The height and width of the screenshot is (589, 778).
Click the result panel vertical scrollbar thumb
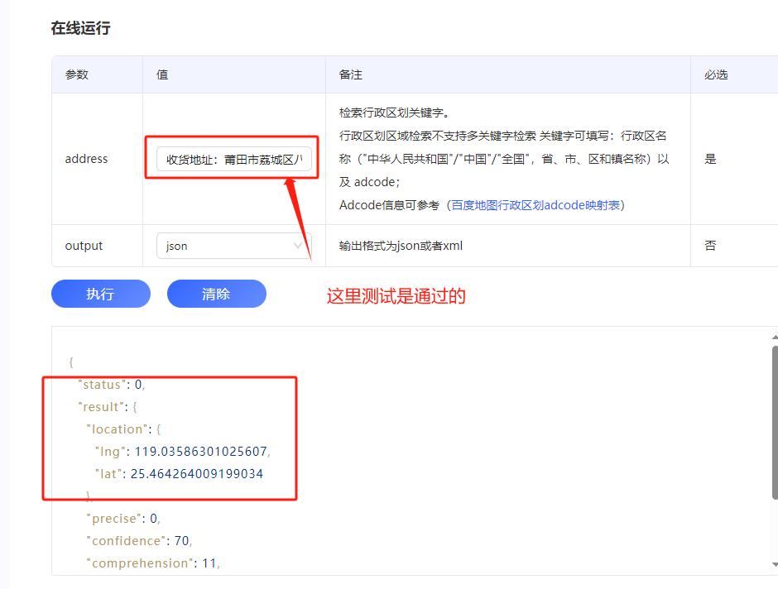(x=775, y=423)
